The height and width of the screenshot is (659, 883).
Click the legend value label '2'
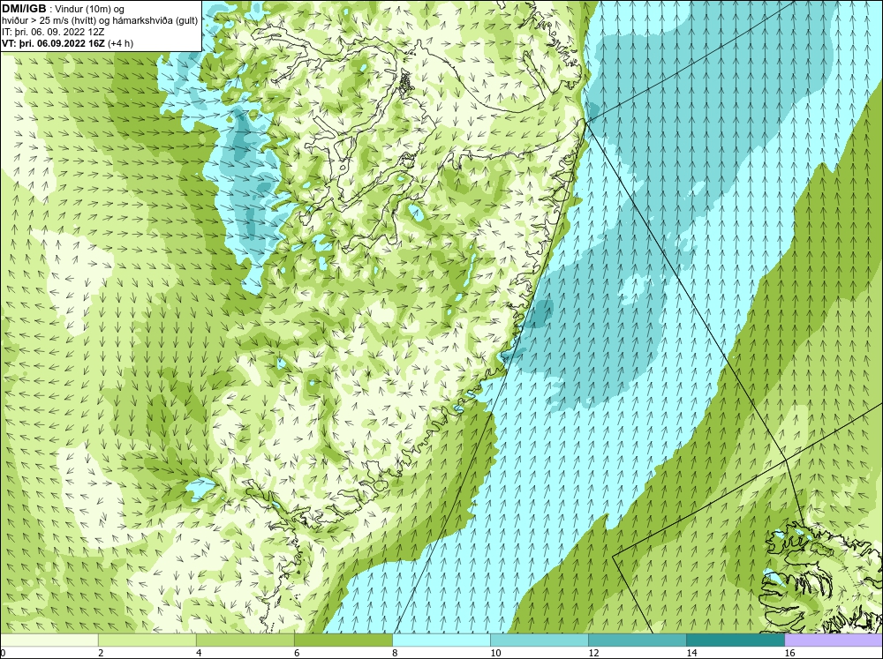(101, 653)
